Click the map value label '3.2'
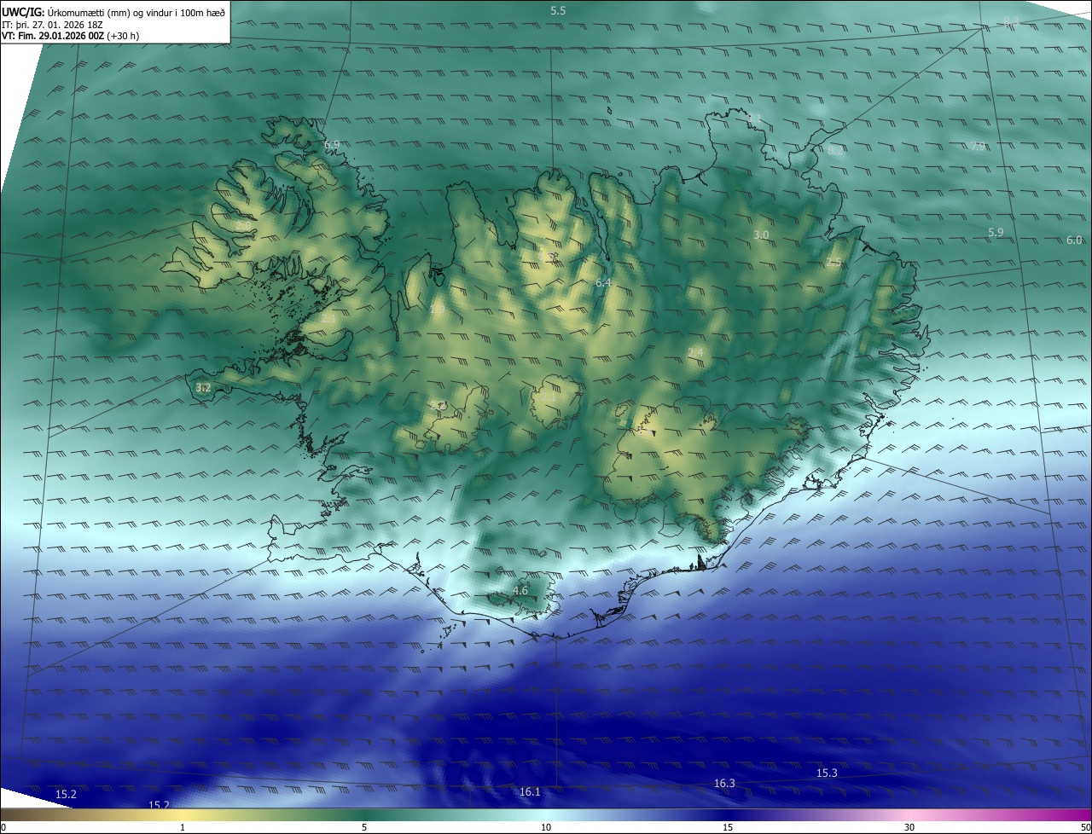The width and height of the screenshot is (1092, 834). 203,387
